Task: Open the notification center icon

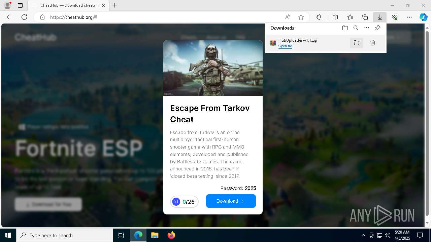Action: (420, 235)
